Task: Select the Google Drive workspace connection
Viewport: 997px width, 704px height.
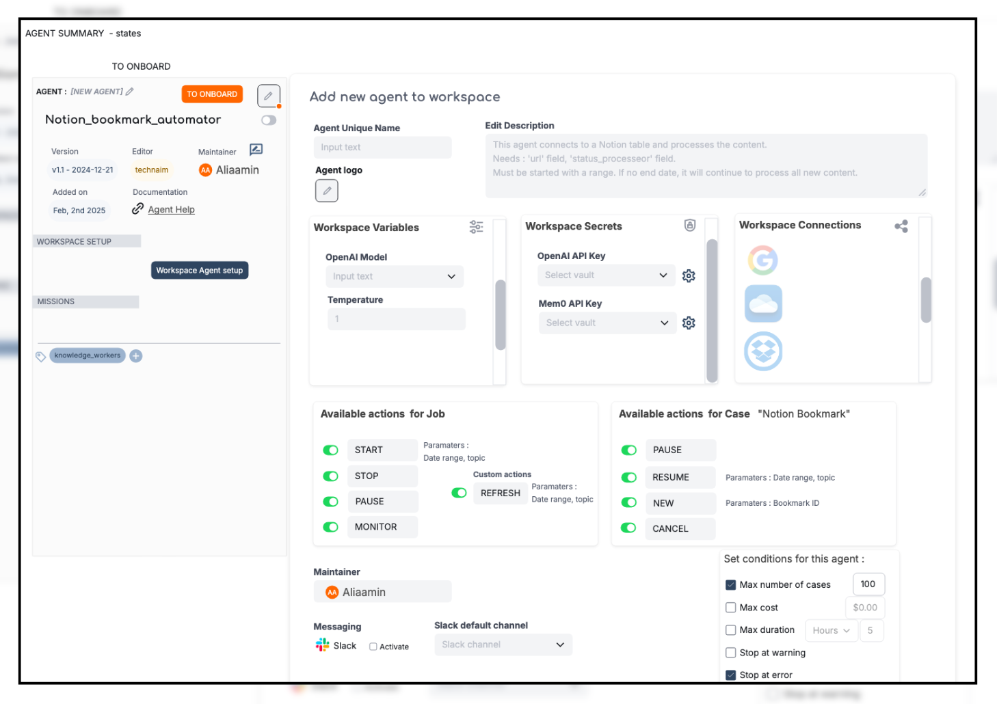Action: coord(763,260)
